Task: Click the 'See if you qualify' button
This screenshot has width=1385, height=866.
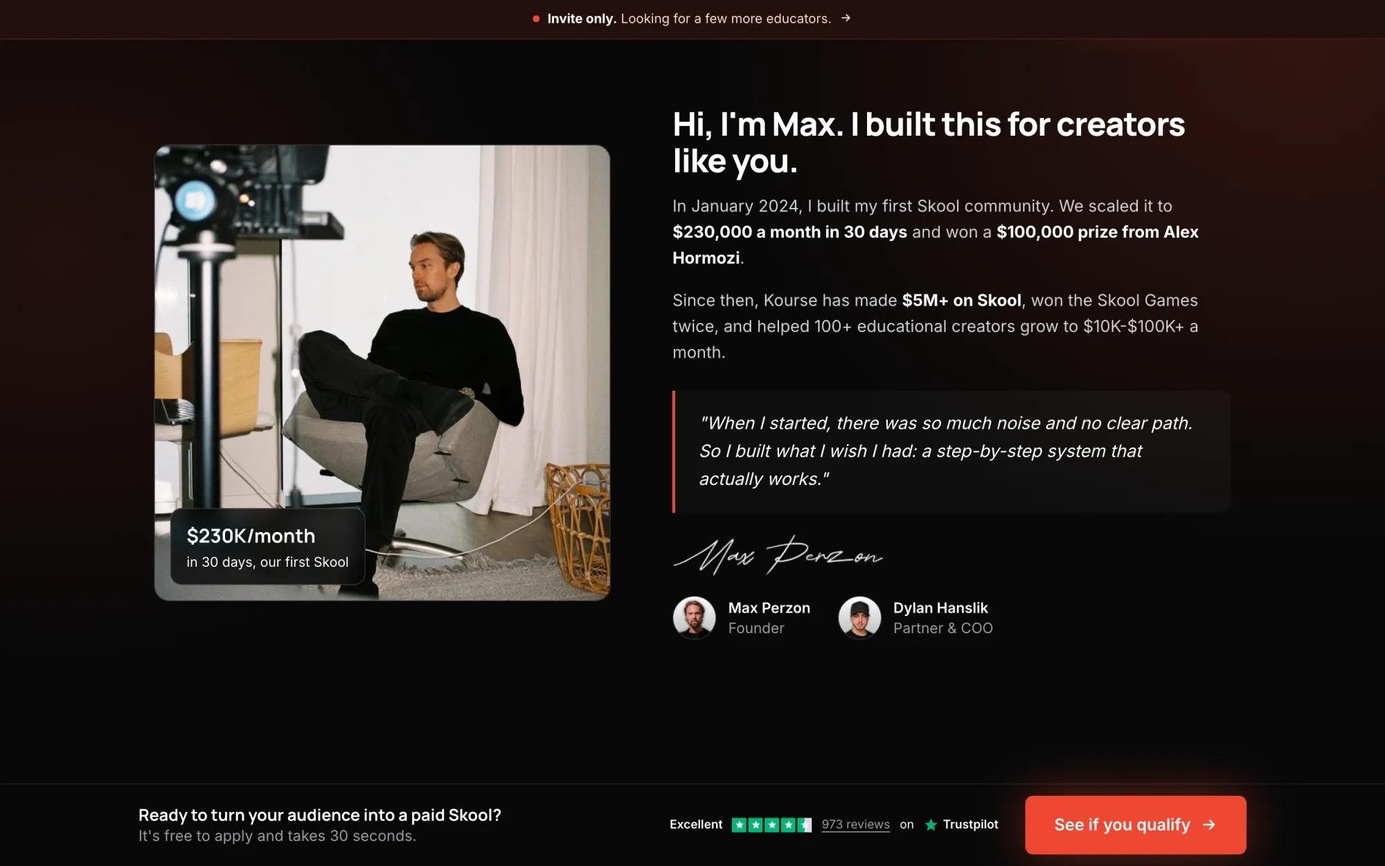Action: tap(1135, 824)
